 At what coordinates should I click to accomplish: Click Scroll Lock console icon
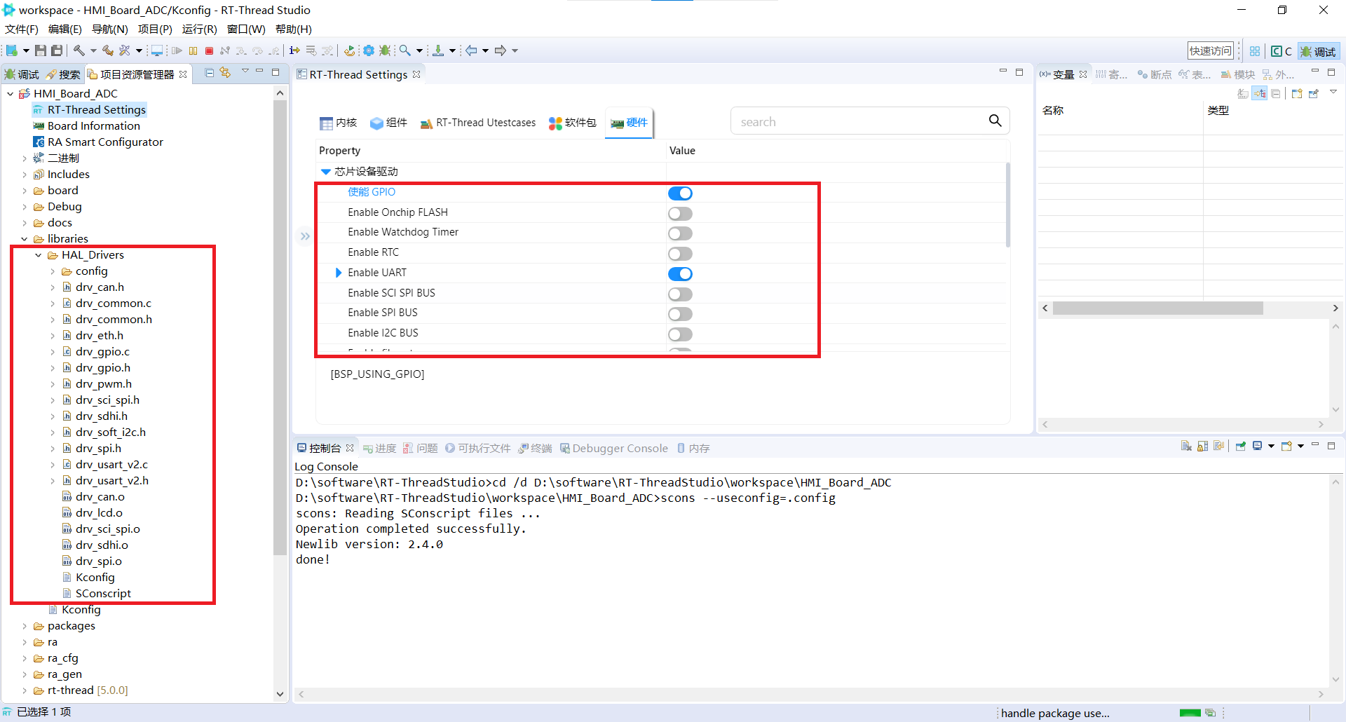(x=1202, y=446)
